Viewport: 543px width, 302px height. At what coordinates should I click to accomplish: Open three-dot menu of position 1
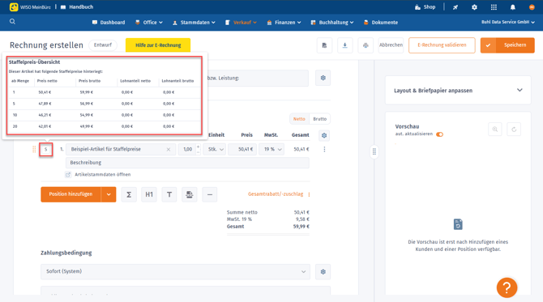pos(324,150)
